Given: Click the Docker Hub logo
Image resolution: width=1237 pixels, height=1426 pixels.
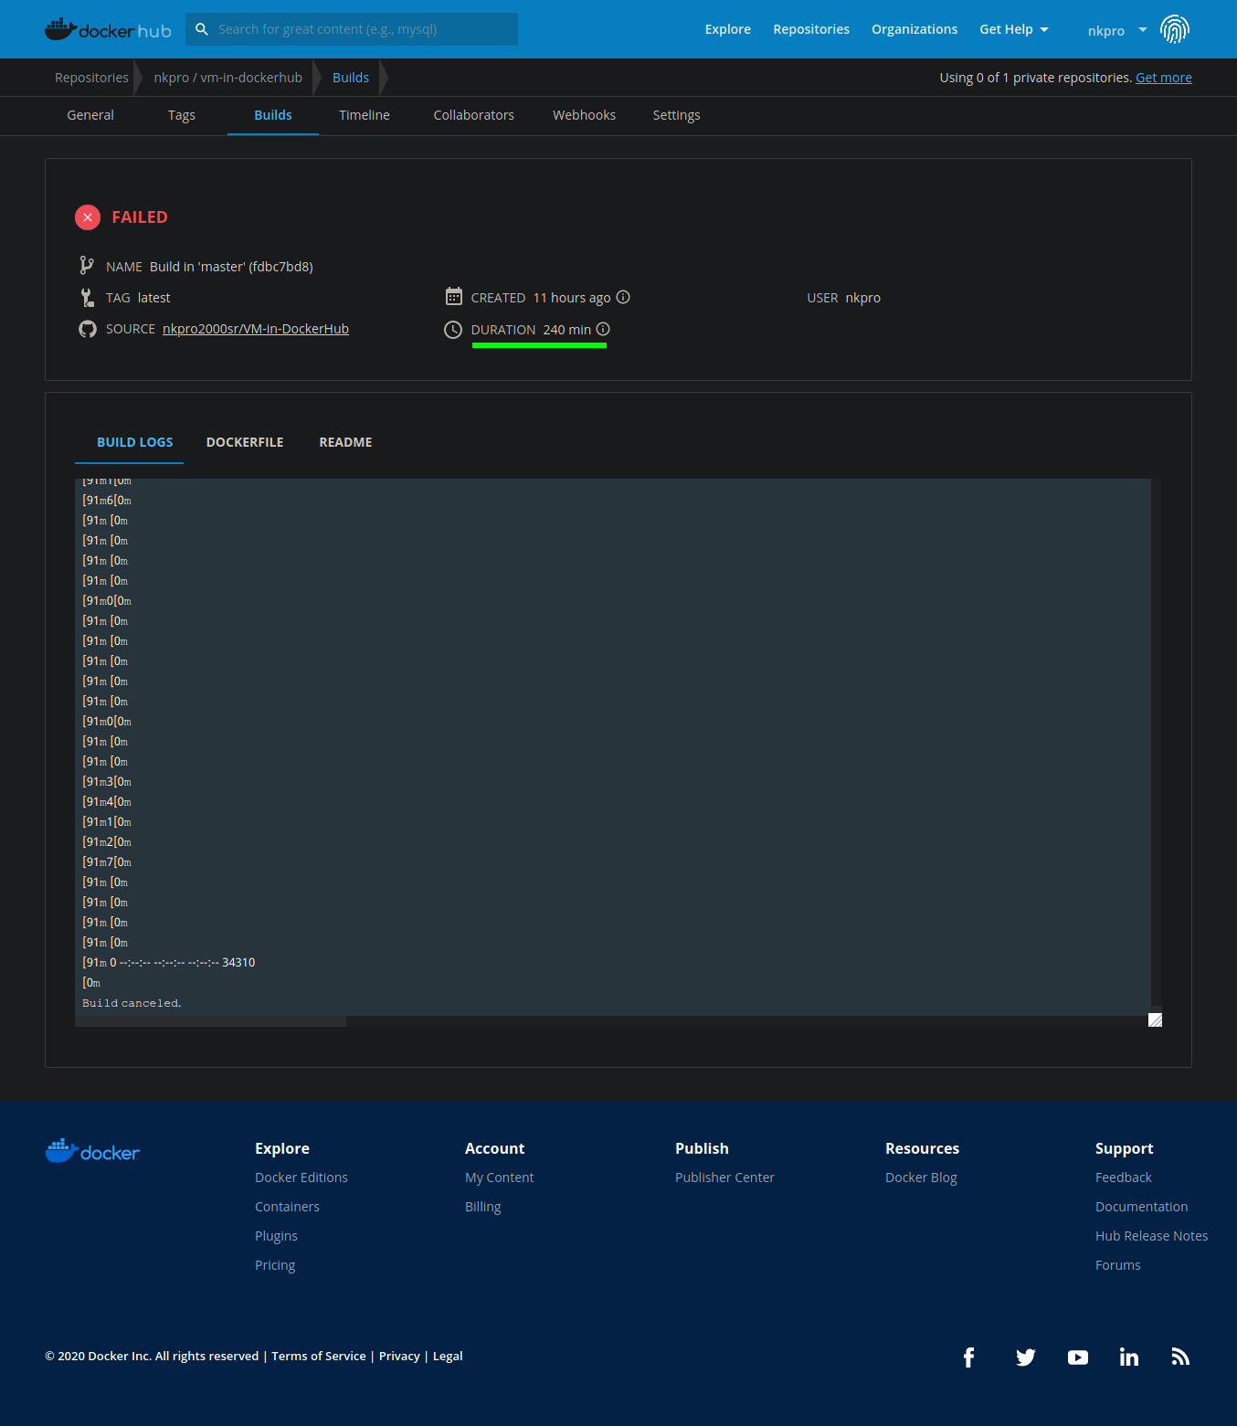Looking at the screenshot, I should 108,29.
